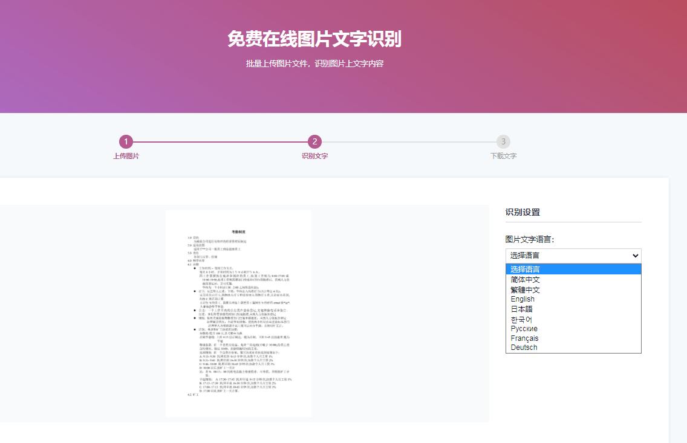Choose 繁體中文 from the language list
This screenshot has height=443, width=687.
point(573,289)
